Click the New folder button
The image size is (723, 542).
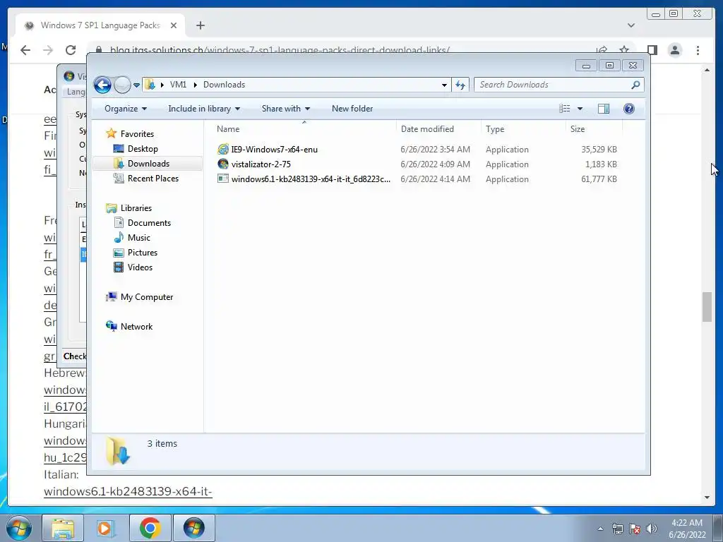tap(352, 109)
